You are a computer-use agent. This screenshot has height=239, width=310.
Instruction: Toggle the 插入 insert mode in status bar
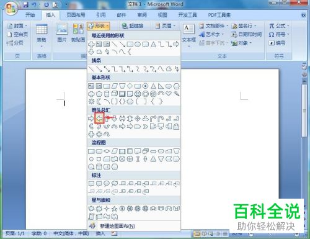pos(100,233)
